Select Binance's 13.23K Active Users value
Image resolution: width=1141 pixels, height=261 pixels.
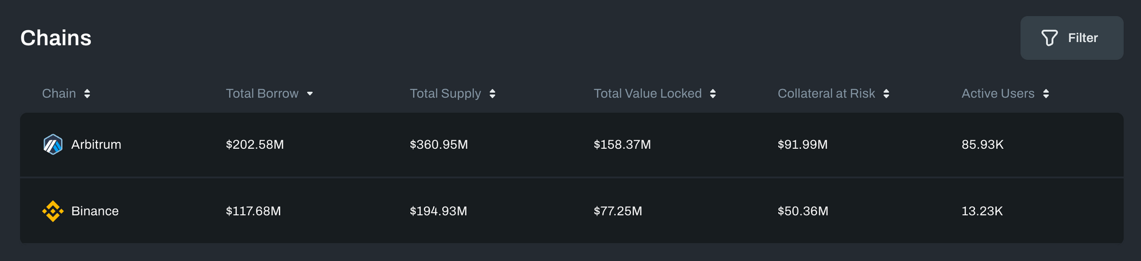[982, 211]
